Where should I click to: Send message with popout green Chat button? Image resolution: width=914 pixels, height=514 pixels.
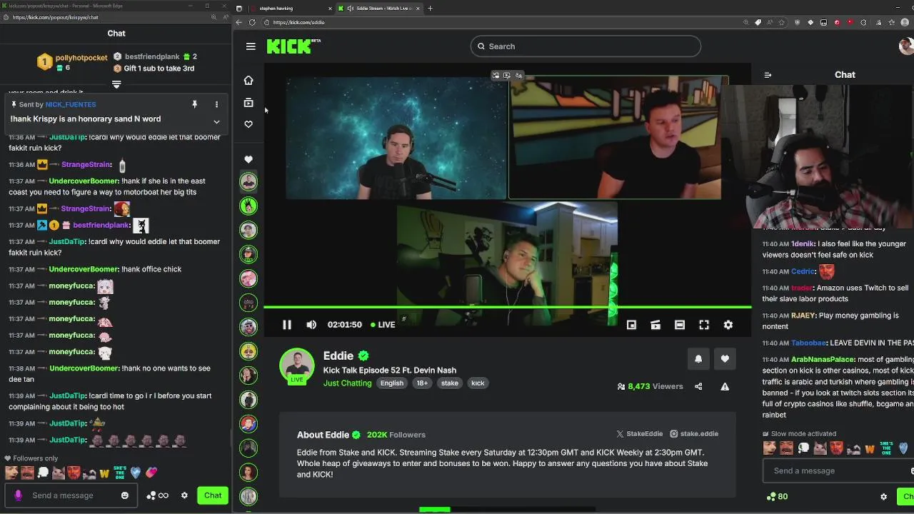point(213,495)
